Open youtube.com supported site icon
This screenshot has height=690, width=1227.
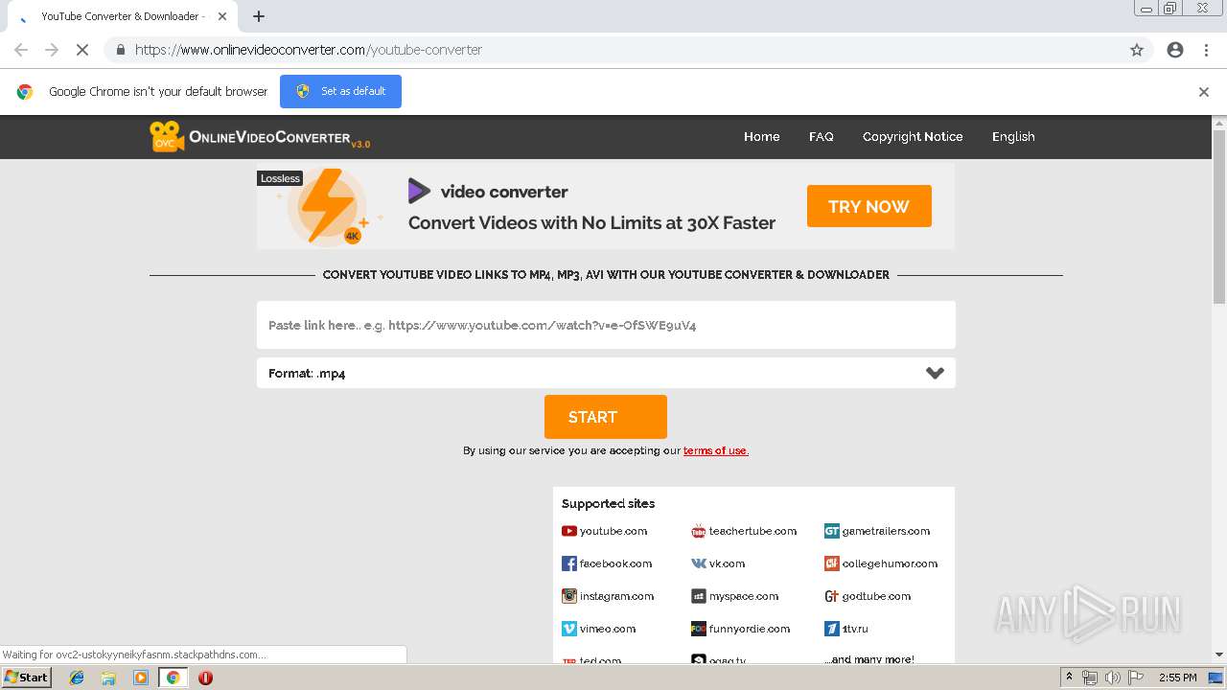click(x=569, y=531)
